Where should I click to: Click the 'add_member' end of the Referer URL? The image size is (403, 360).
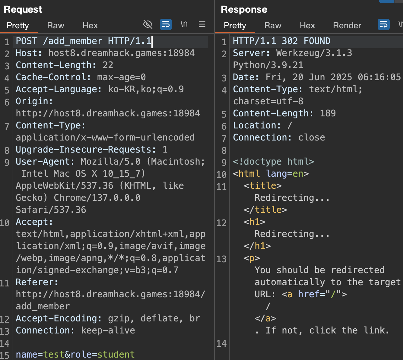pos(43,306)
